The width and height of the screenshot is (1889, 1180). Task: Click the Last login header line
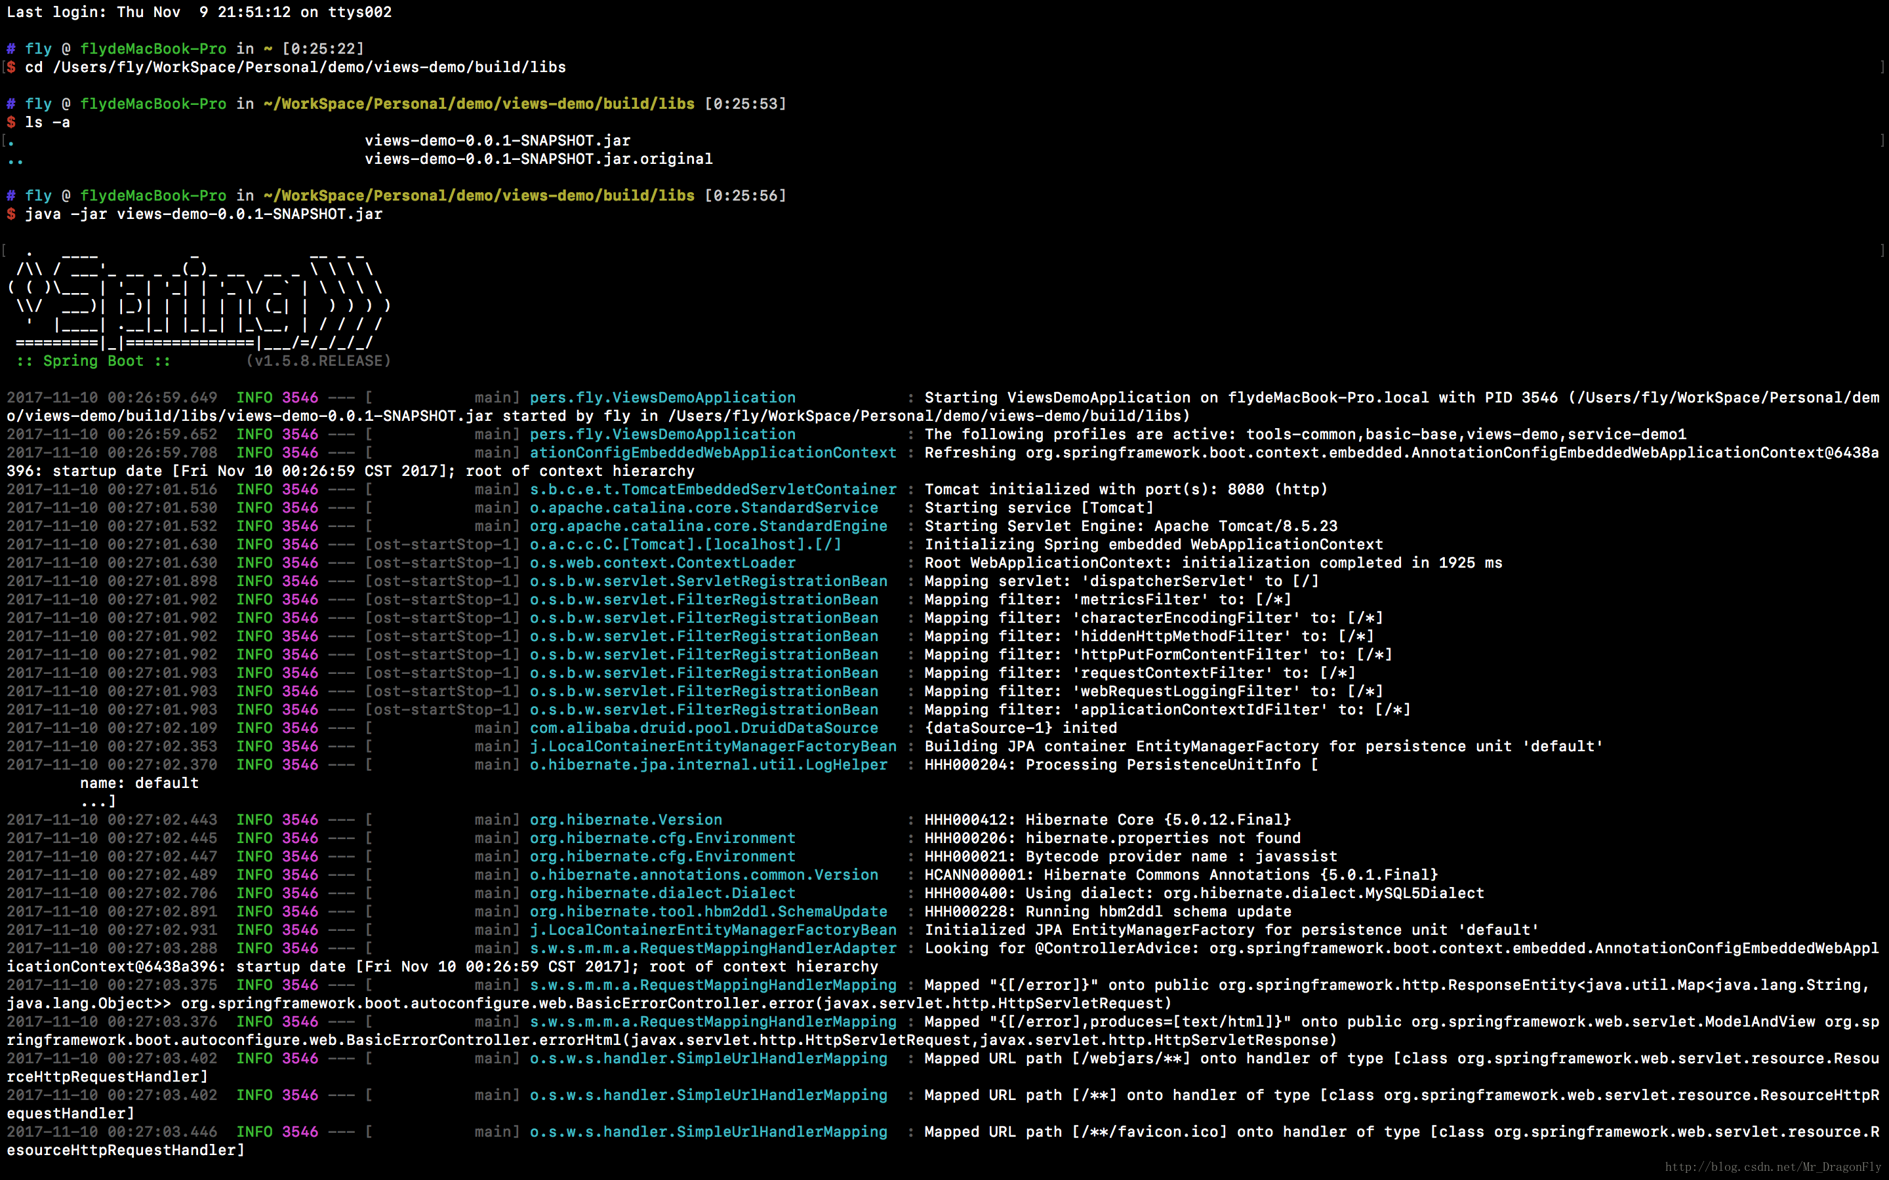pos(199,12)
